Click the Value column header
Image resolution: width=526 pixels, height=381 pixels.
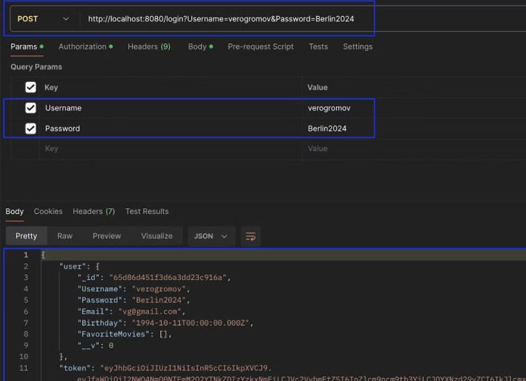317,87
